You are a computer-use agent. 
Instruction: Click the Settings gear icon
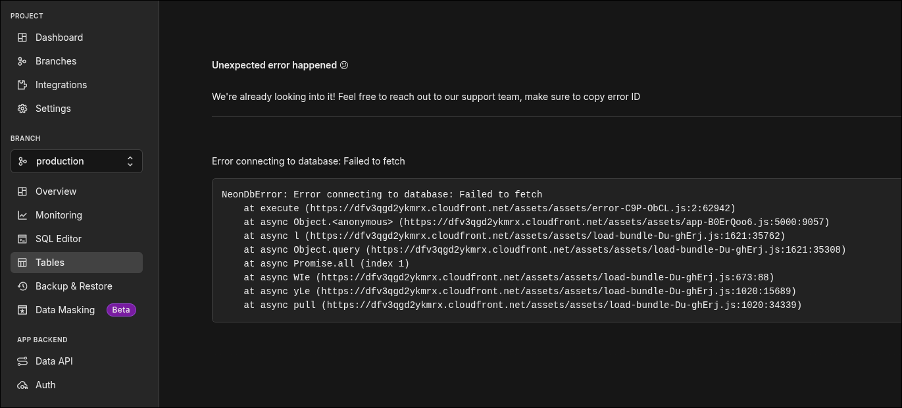[x=22, y=109]
